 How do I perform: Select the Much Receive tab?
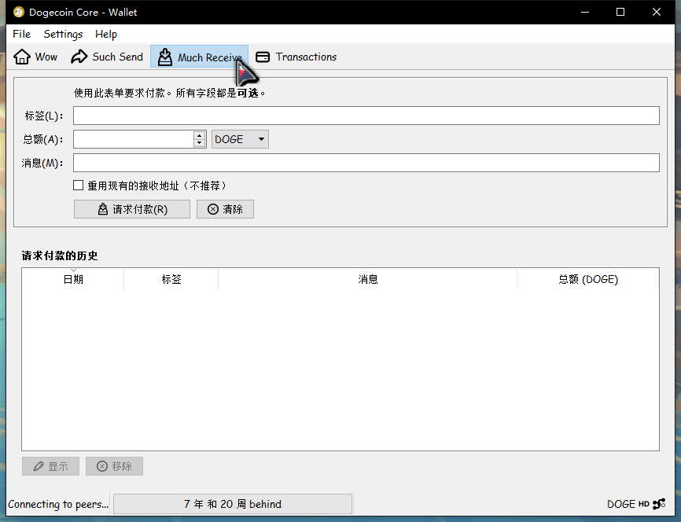click(200, 57)
